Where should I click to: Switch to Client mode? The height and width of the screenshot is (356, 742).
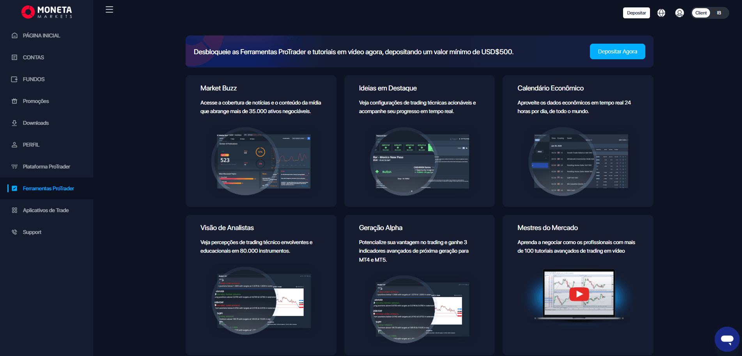tap(701, 13)
